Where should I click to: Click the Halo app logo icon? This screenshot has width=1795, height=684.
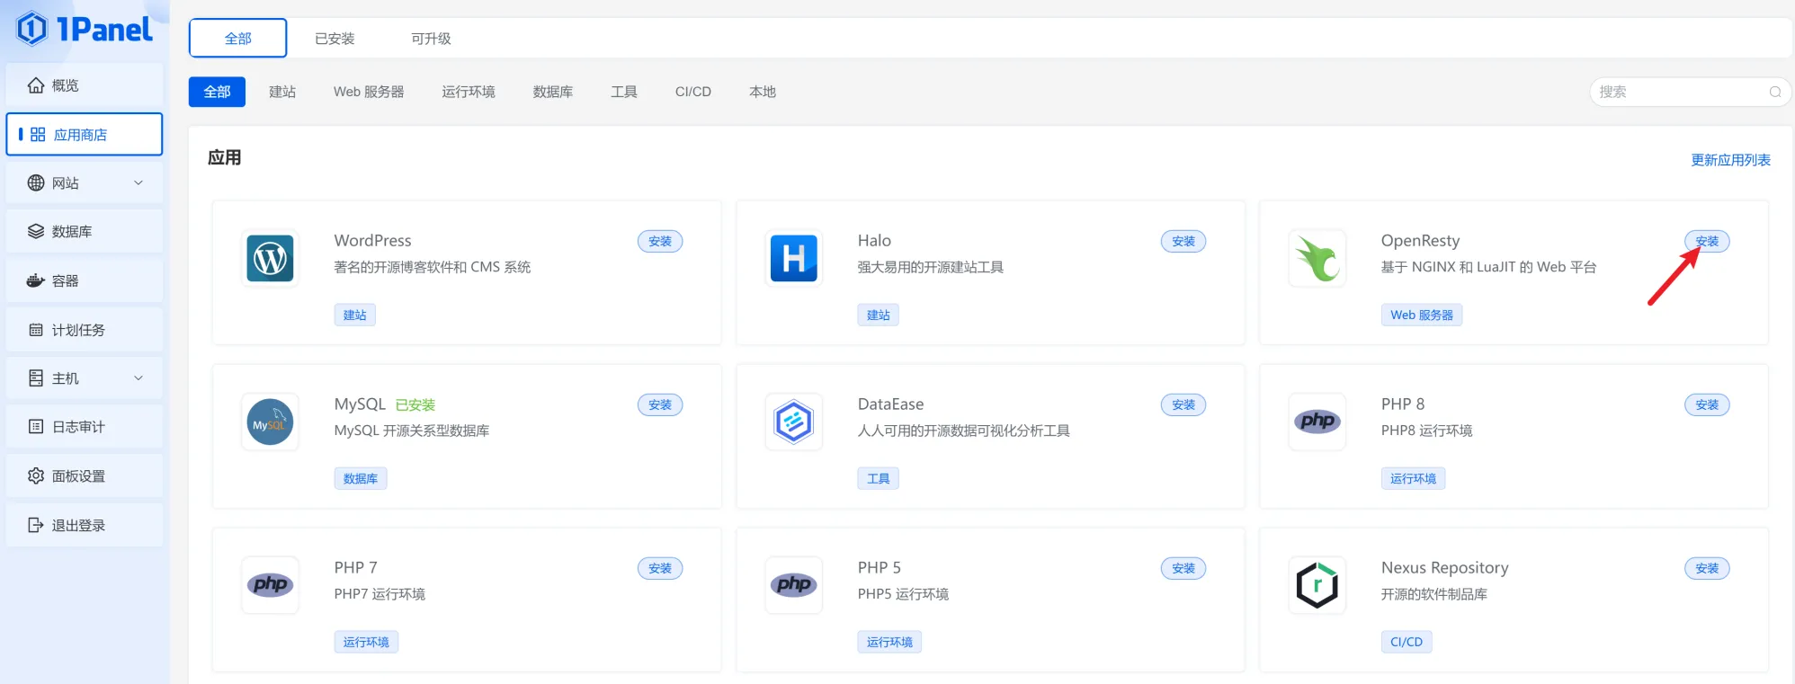tap(793, 259)
